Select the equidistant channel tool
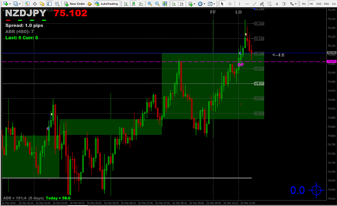The image size is (337, 206). point(262,4)
